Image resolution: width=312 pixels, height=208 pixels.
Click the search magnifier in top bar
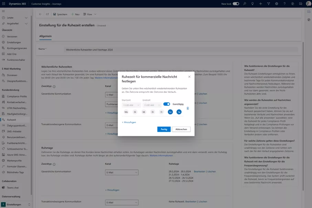(x=245, y=4)
